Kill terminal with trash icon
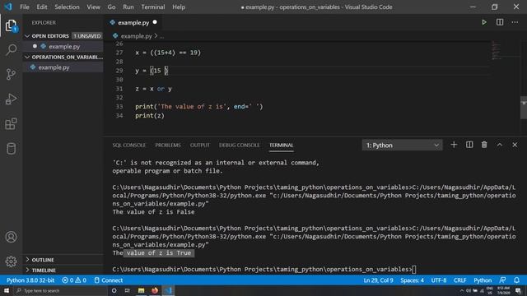 (484, 145)
